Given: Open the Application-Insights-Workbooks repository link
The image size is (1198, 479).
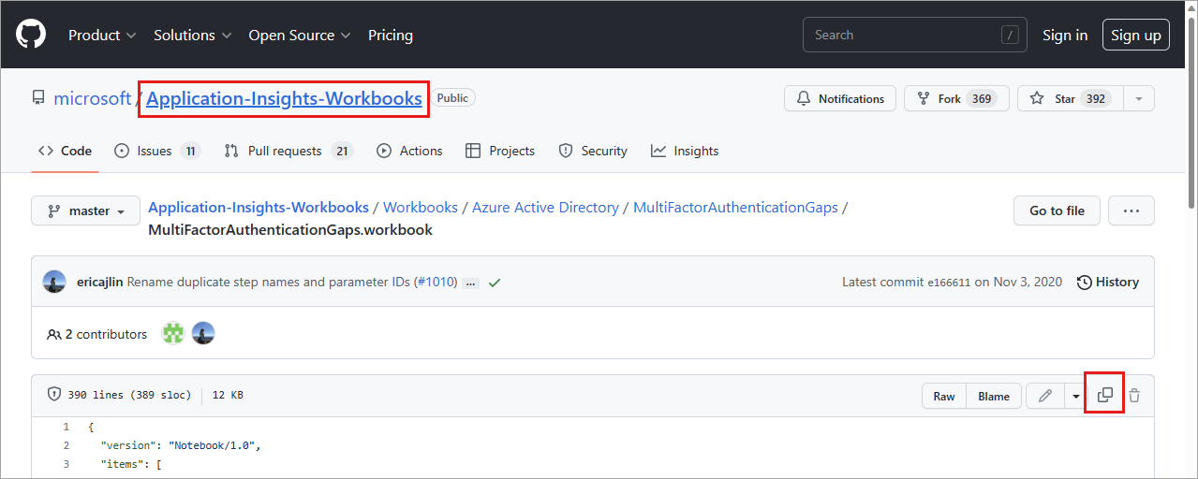Looking at the screenshot, I should pyautogui.click(x=284, y=98).
